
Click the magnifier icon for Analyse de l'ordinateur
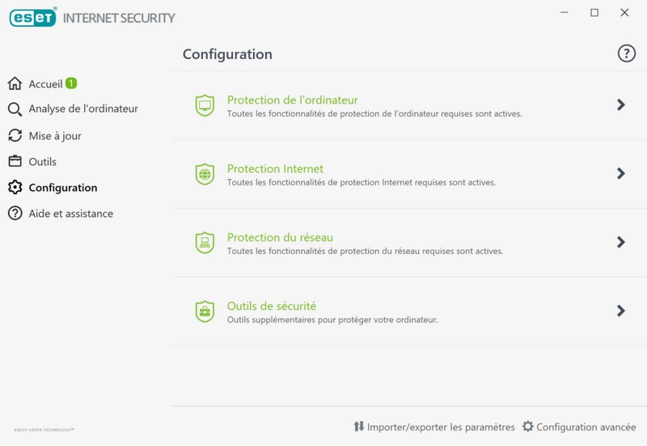15,109
